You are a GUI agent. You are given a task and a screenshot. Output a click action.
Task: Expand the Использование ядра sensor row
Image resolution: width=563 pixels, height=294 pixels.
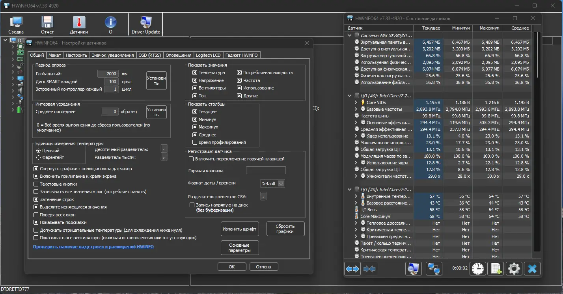[x=356, y=163]
